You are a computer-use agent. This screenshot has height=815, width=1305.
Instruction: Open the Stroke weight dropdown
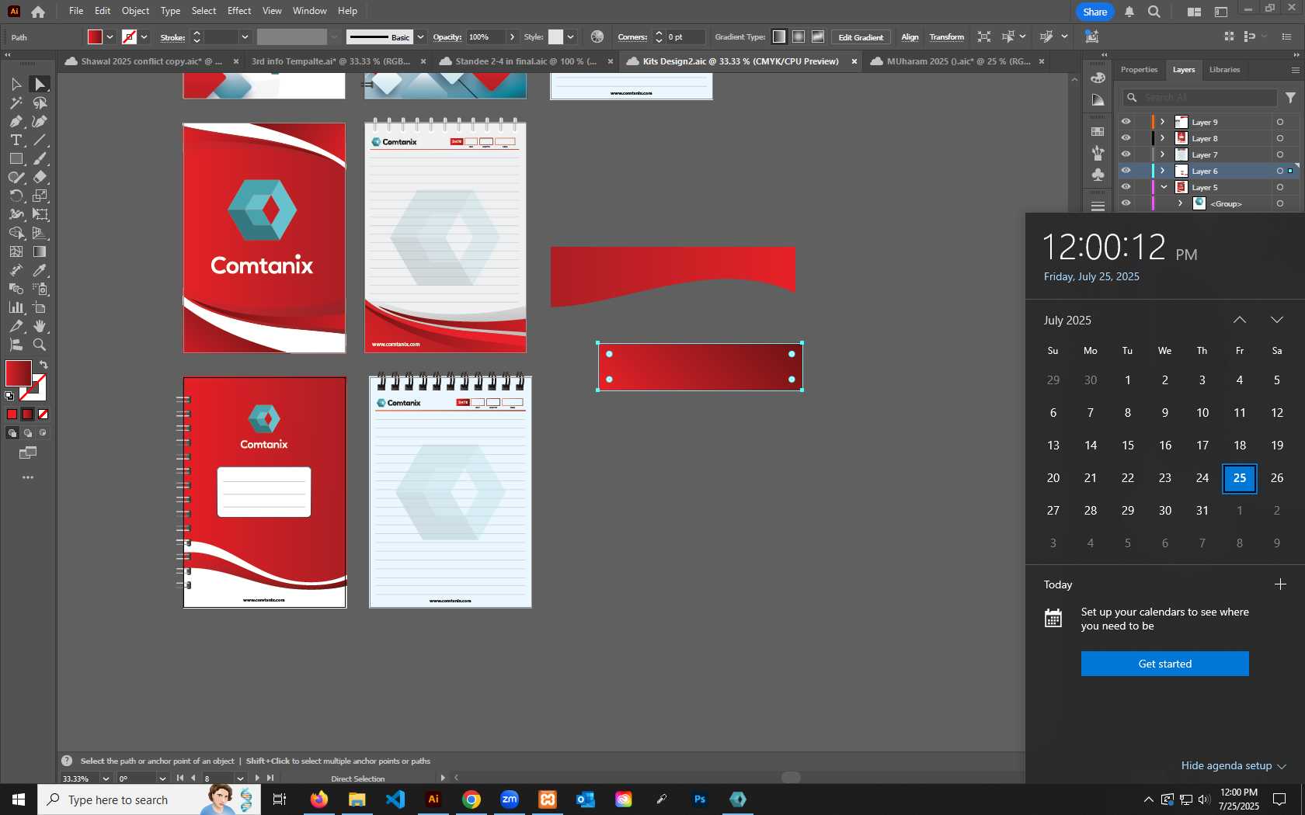click(x=245, y=36)
